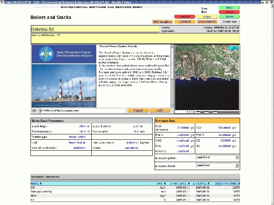Open the MS location tab
The image size is (274, 205).
coord(162,22)
